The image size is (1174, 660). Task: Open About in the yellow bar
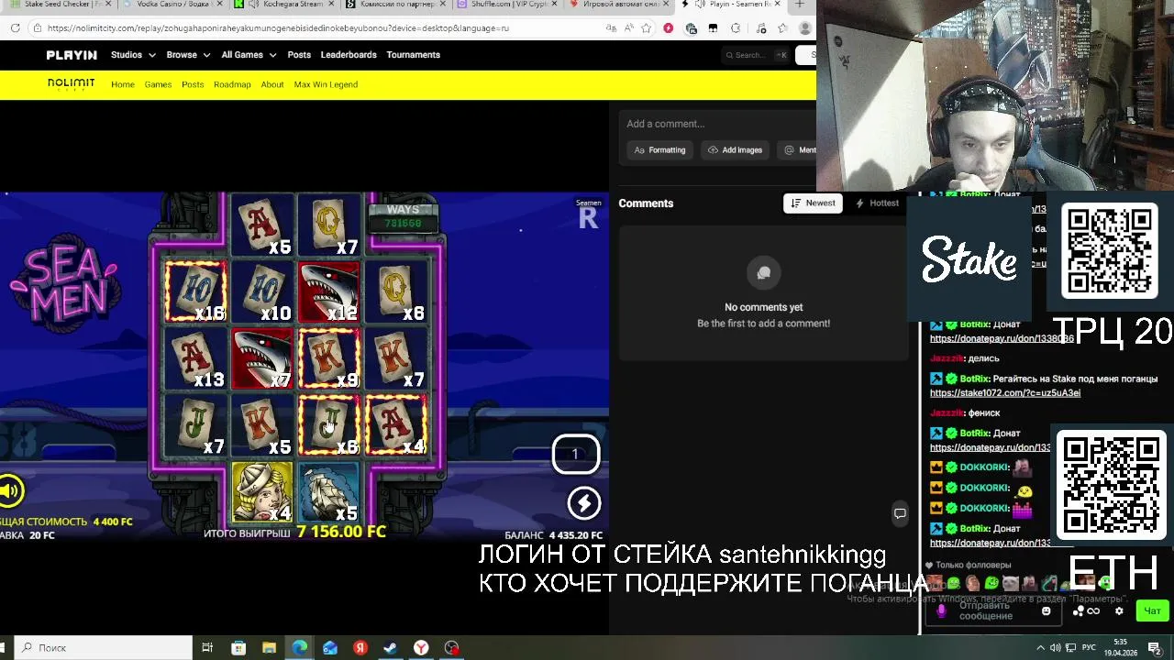click(x=272, y=84)
